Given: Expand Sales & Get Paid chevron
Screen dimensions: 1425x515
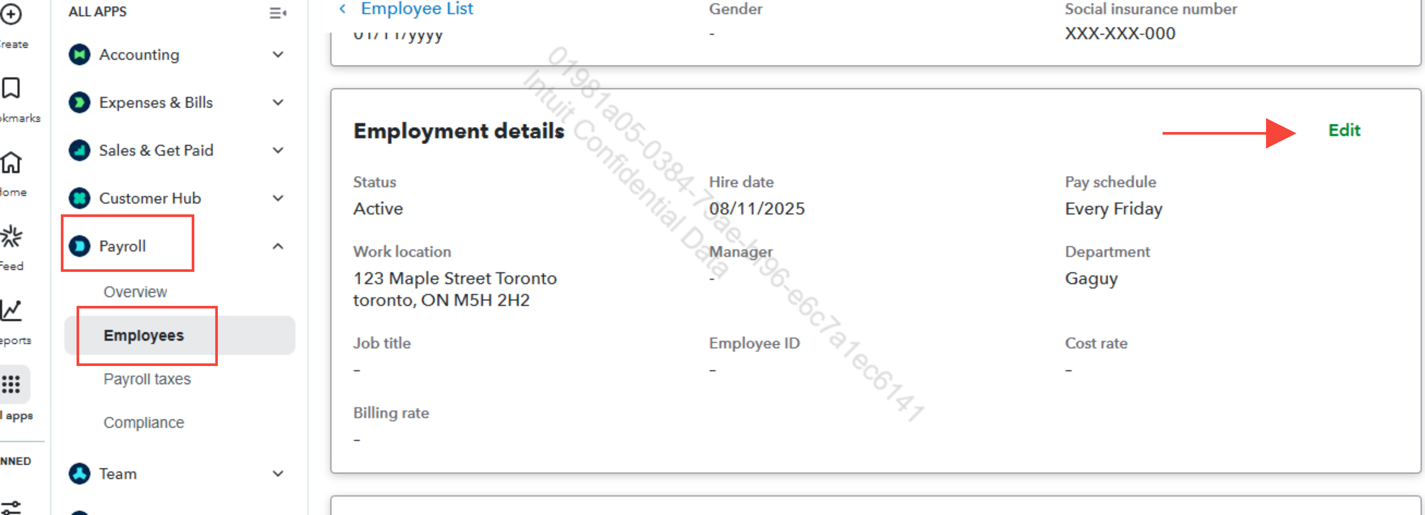Looking at the screenshot, I should pos(278,150).
